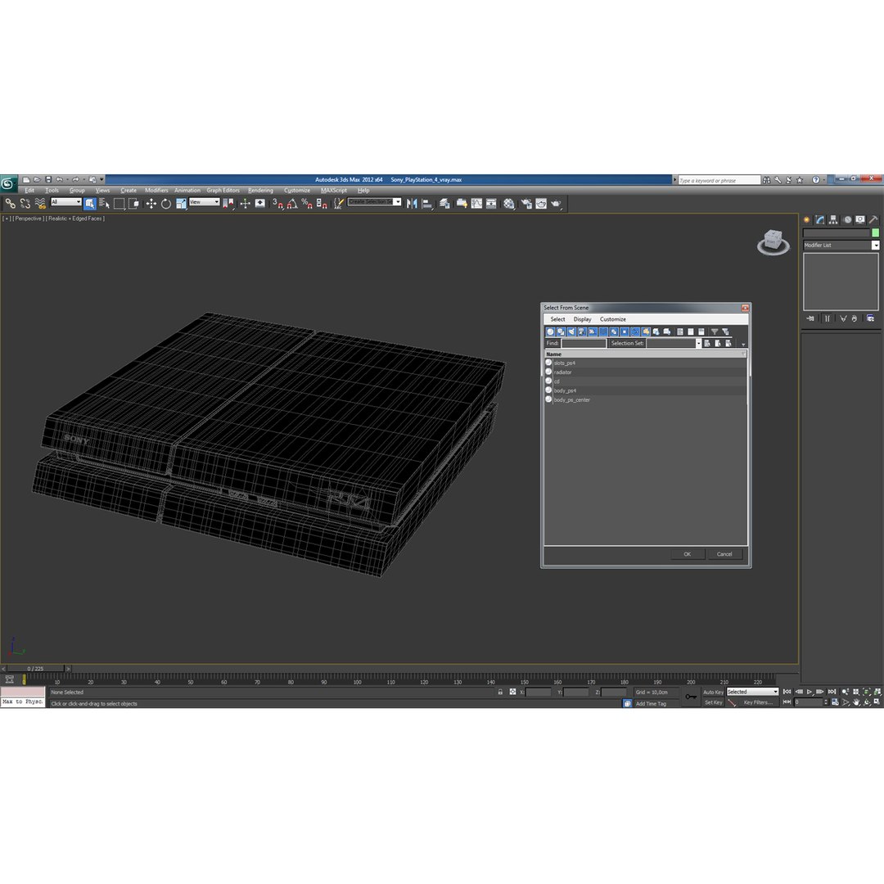Viewport: 884px width, 884px height.
Task: Toggle Display Cameras filter in dialog
Action: (x=582, y=332)
